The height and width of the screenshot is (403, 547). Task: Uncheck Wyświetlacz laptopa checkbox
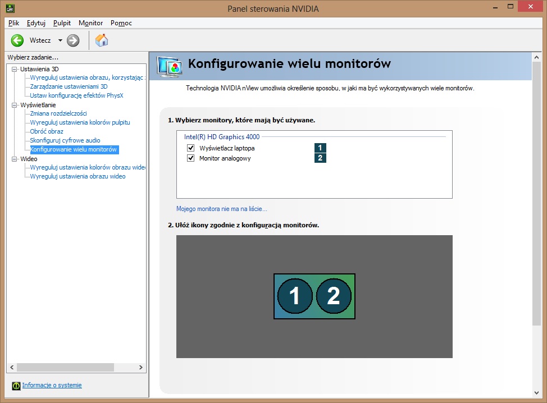pos(190,148)
